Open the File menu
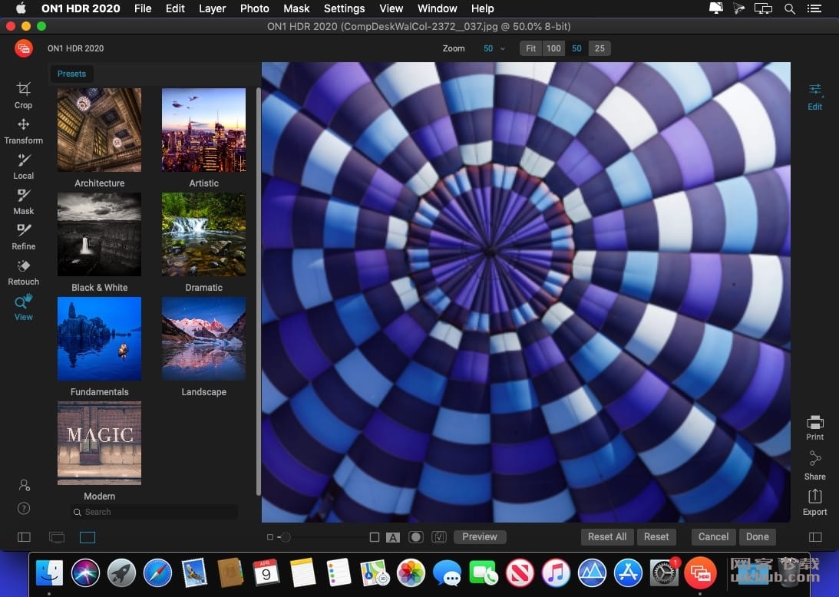The height and width of the screenshot is (597, 839). click(143, 8)
